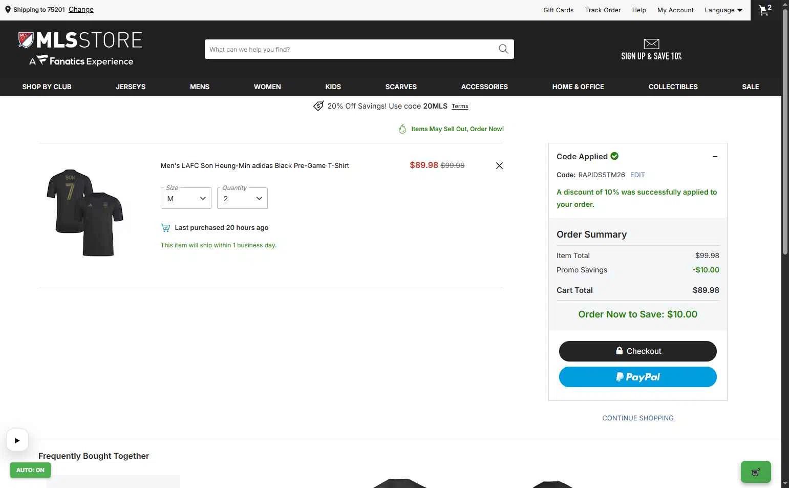This screenshot has width=789, height=488.
Task: Click Order Now to Save: $10.00 text
Action: click(x=637, y=314)
